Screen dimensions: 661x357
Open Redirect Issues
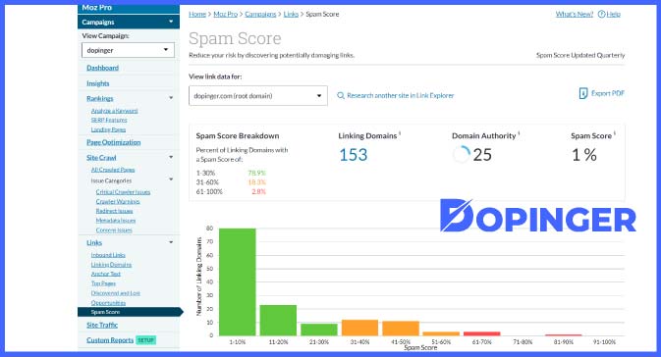(114, 211)
